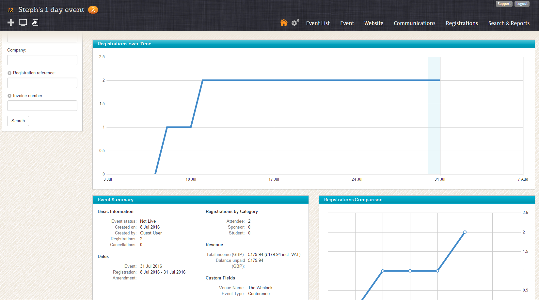Focus the Company input field
The height and width of the screenshot is (300, 539).
[x=42, y=60]
